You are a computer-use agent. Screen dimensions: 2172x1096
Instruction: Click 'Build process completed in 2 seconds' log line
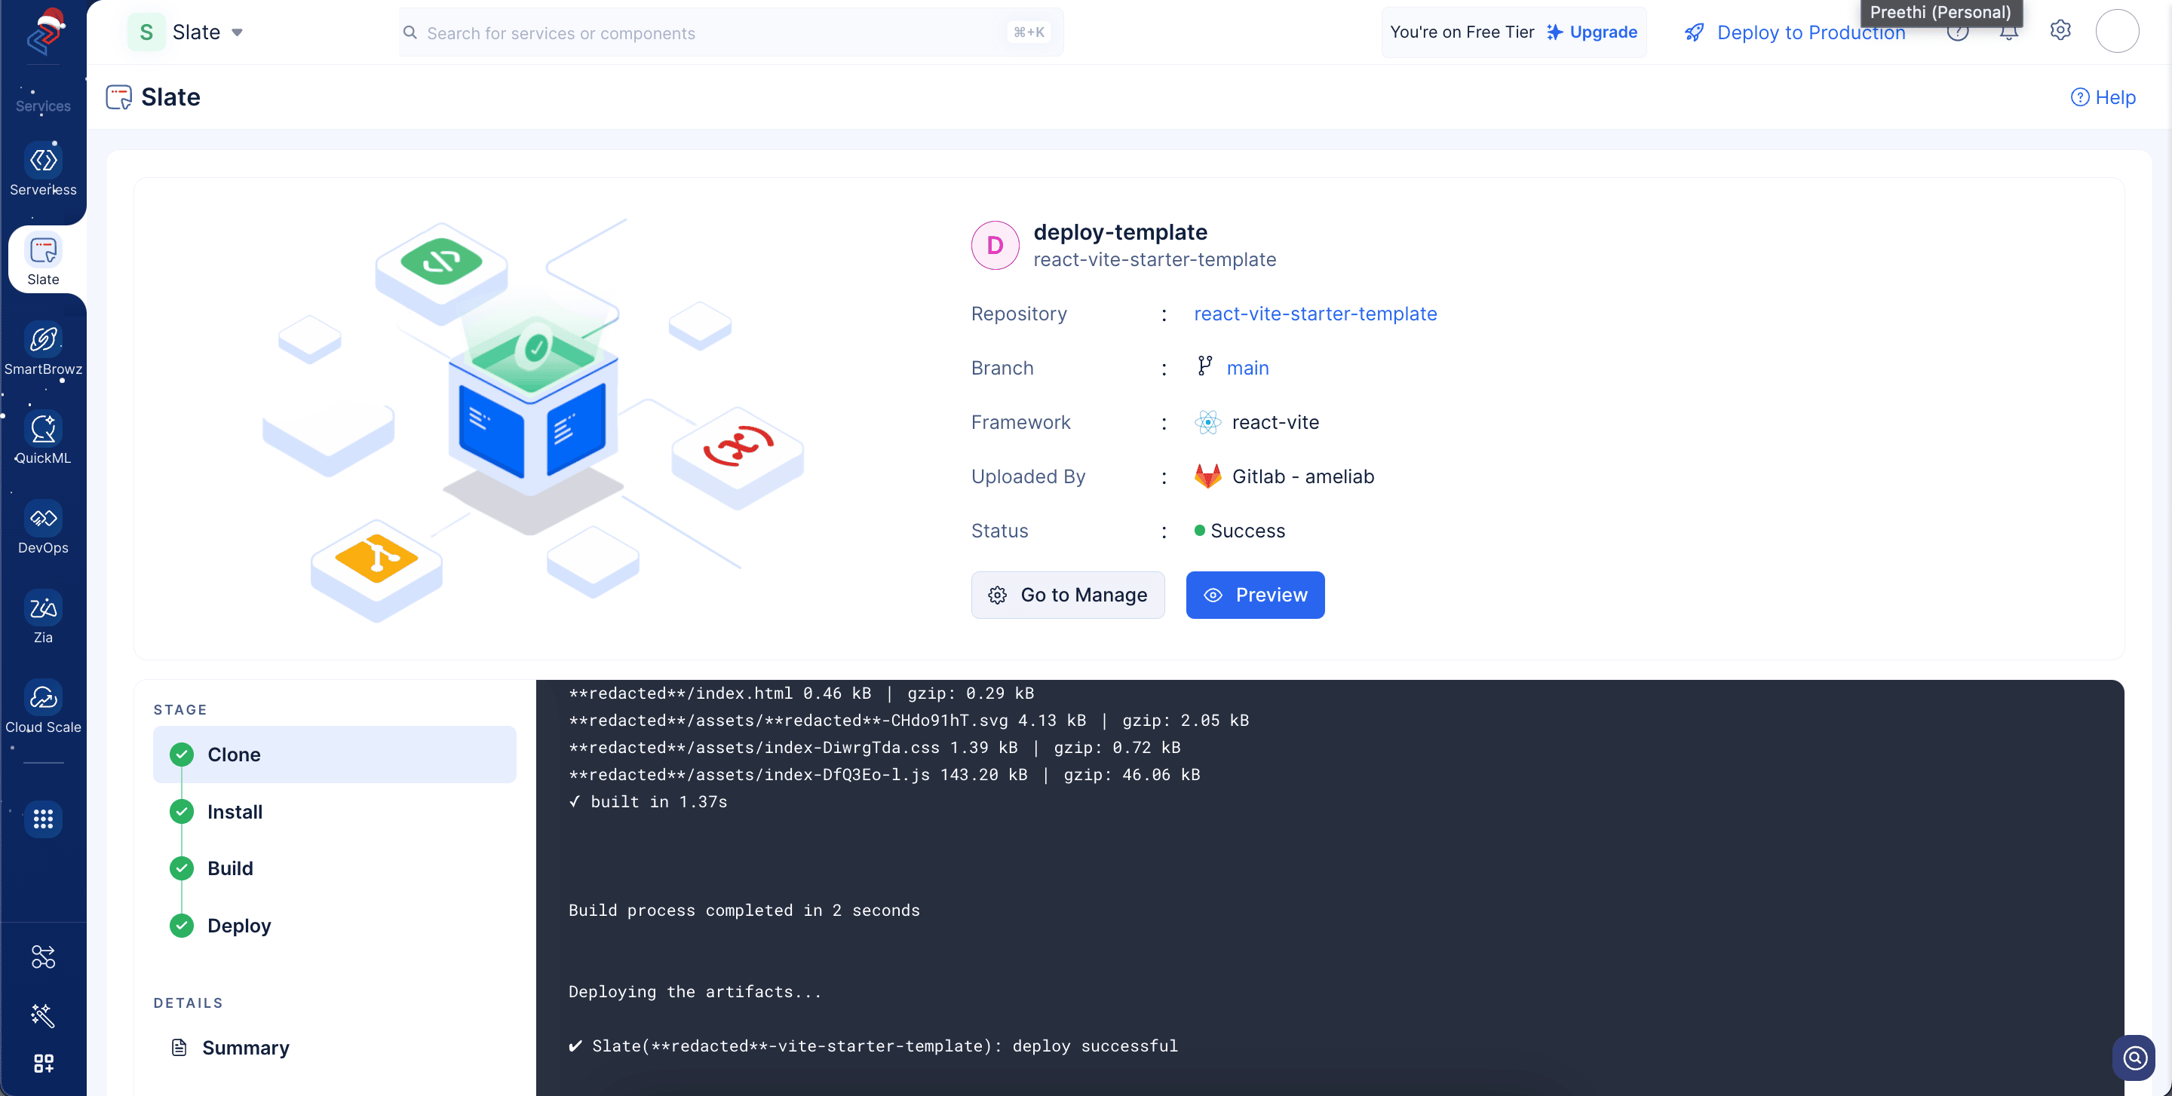point(744,911)
